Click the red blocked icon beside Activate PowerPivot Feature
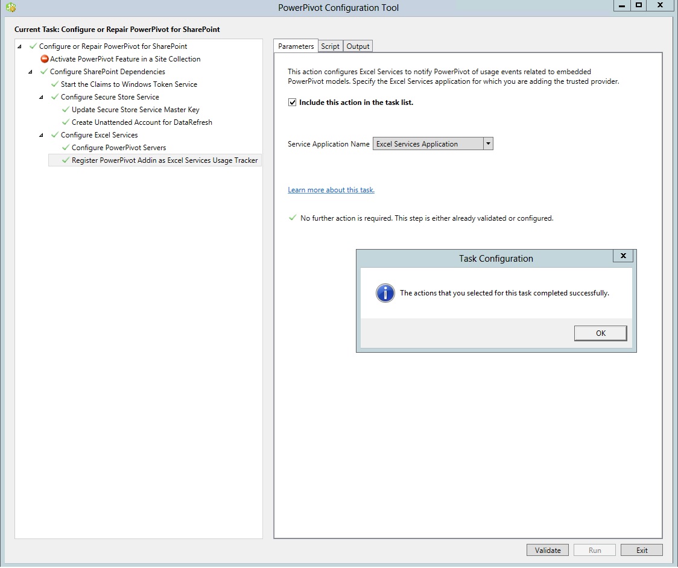The height and width of the screenshot is (568, 678). [x=43, y=59]
